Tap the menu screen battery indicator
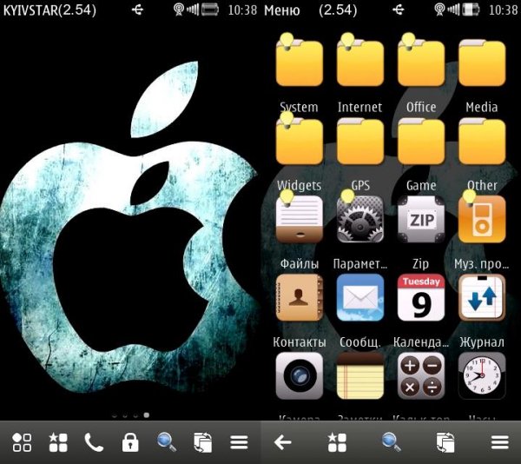 (471, 10)
